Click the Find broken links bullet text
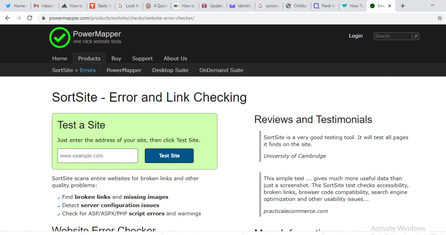This screenshot has height=235, width=446. click(115, 197)
